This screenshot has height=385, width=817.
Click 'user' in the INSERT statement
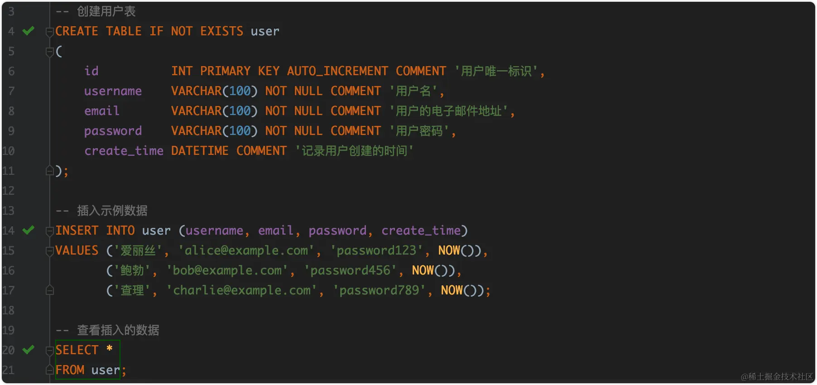point(156,231)
